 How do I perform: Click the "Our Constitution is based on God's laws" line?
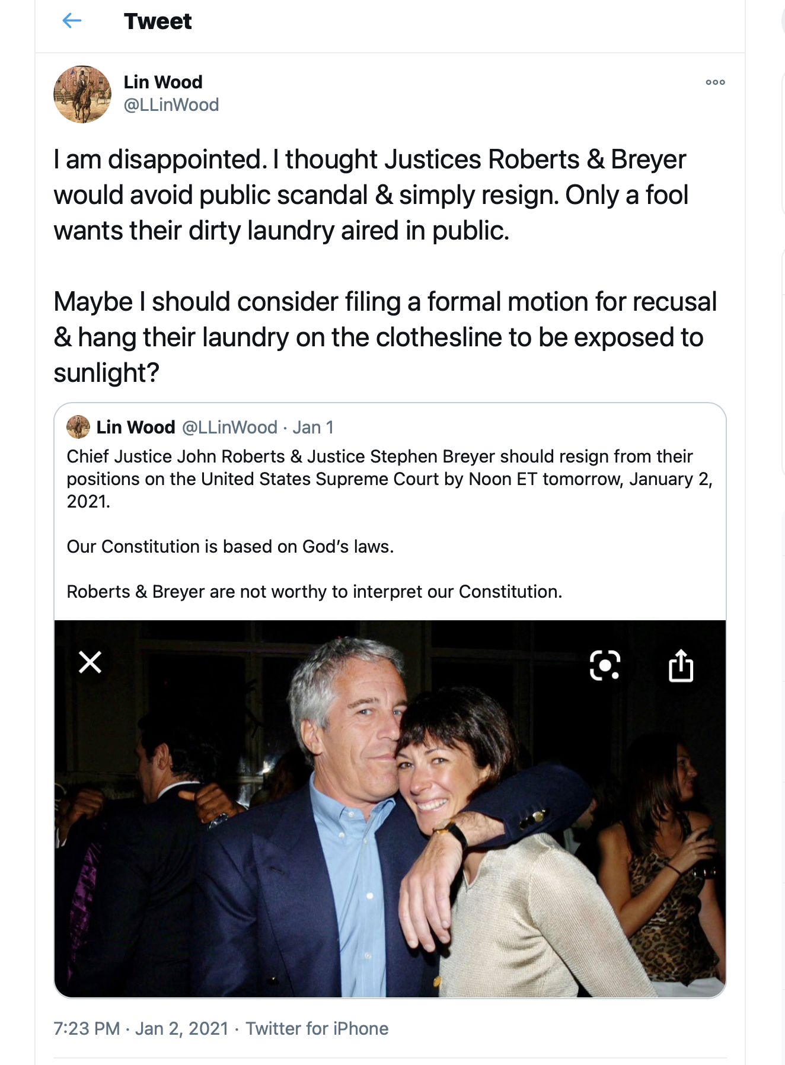[230, 547]
